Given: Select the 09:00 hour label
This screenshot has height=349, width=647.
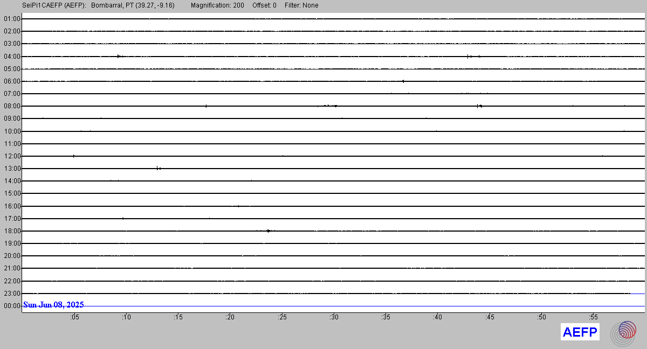Looking at the screenshot, I should [x=12, y=118].
